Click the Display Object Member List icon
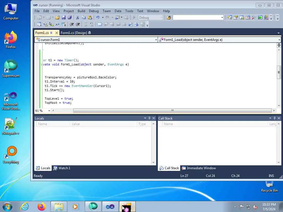Viewport: 283px width, 212px height. pos(39,24)
